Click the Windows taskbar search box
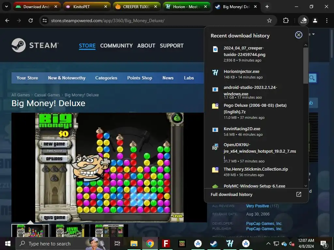Viewport: 334px width, 250px height. coord(63,243)
